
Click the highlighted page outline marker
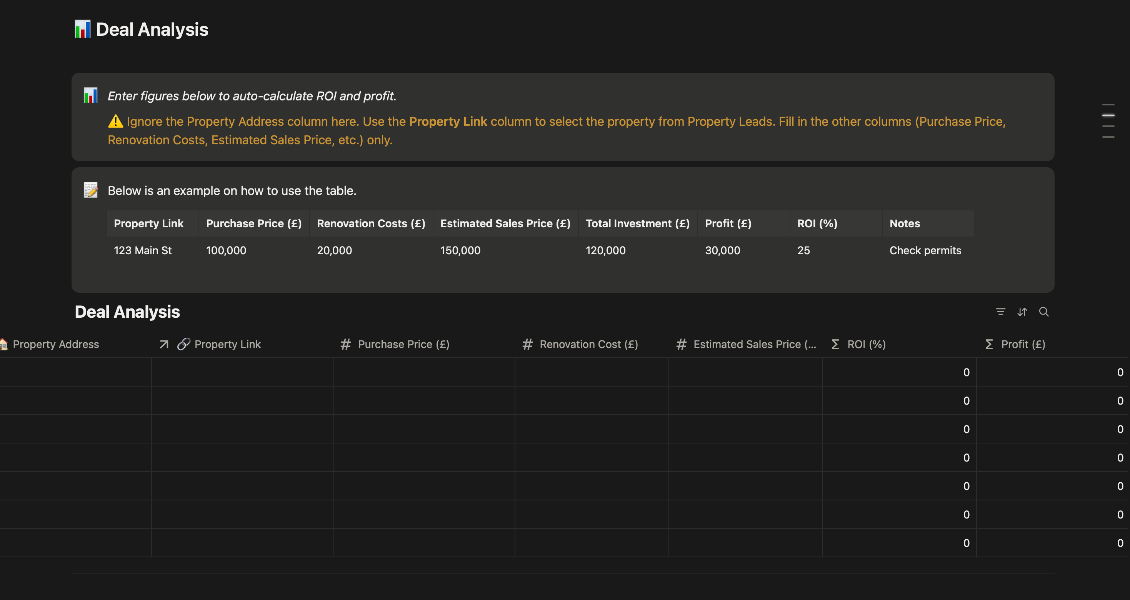[1108, 115]
